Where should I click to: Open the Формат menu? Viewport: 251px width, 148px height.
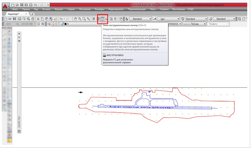pyautogui.click(x=59, y=9)
